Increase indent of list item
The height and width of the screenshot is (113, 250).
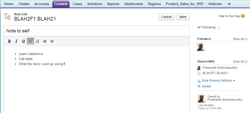coord(52,41)
